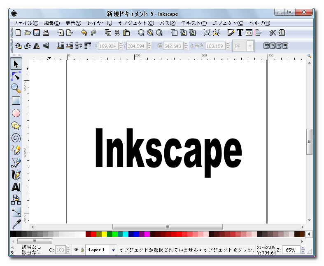Pick yellow swatch from palette
The image size is (324, 266).
coord(104,234)
